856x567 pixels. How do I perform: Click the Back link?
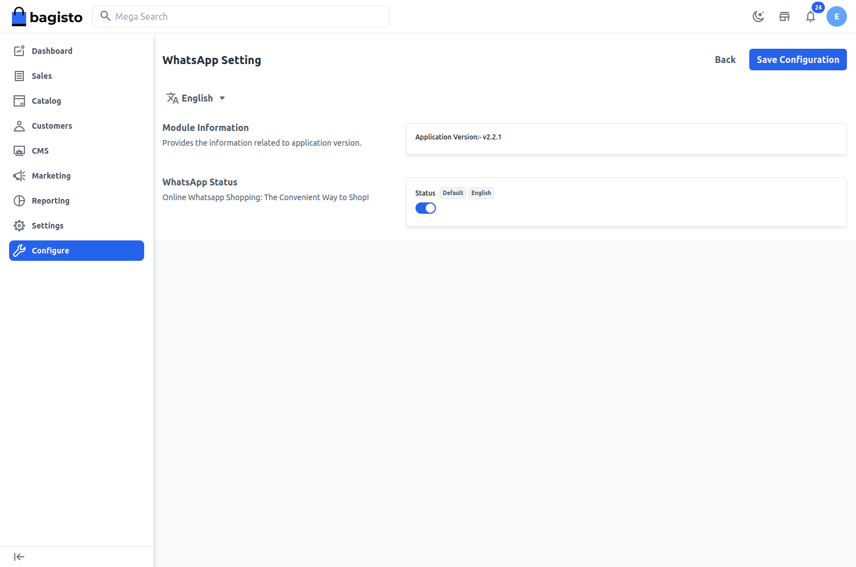coord(725,60)
